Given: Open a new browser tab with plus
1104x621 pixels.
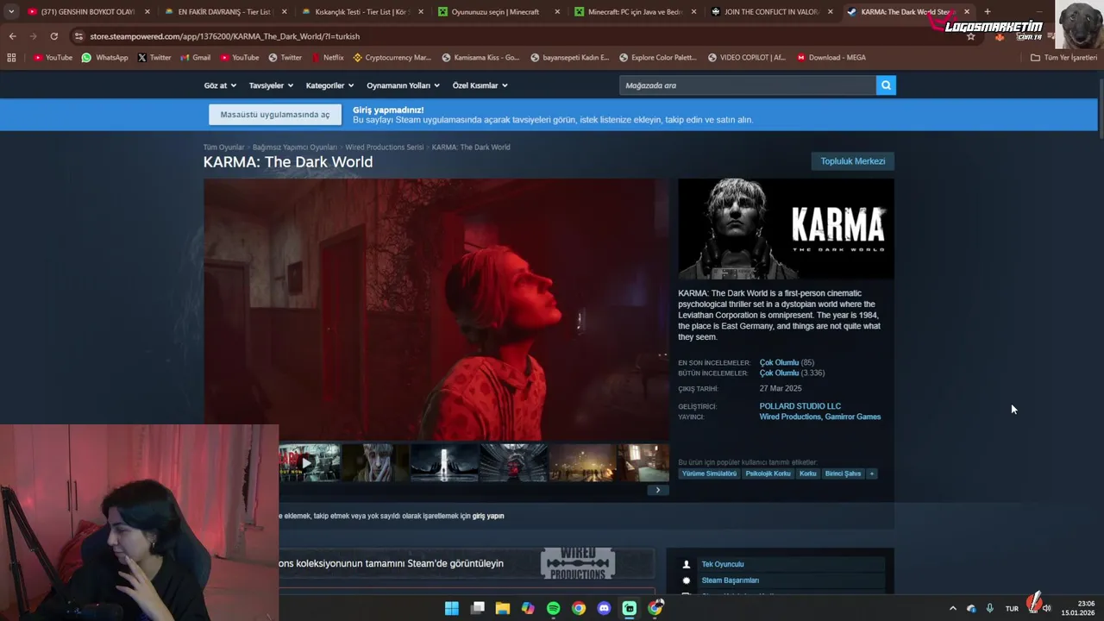Looking at the screenshot, I should tap(987, 12).
